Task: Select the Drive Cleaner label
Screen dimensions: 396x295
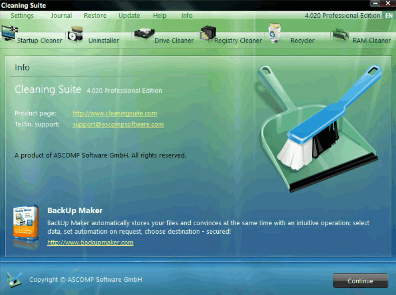Action: (x=174, y=40)
